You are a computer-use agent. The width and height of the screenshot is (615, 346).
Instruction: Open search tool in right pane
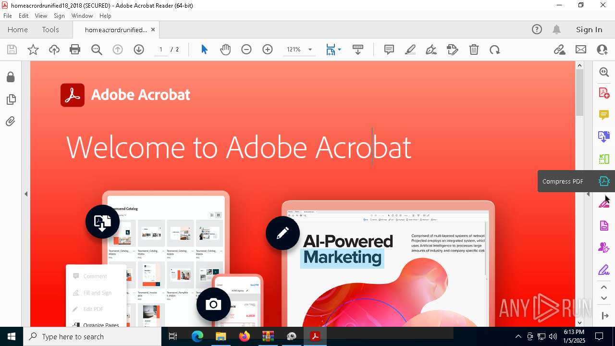point(604,72)
